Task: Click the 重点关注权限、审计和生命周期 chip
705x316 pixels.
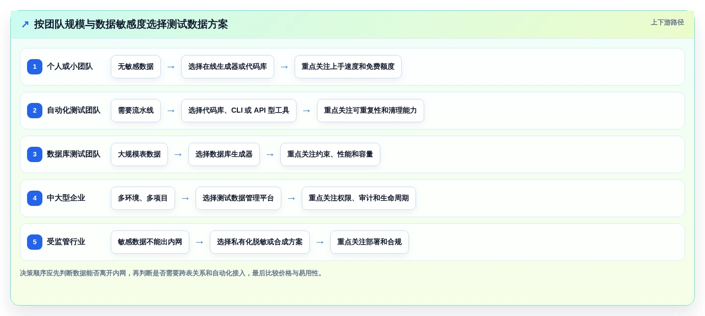Action: click(359, 198)
